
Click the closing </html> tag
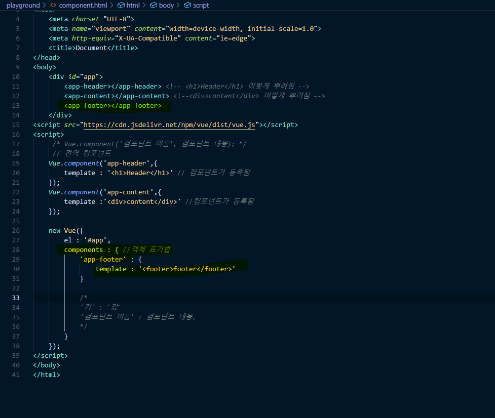coord(47,375)
